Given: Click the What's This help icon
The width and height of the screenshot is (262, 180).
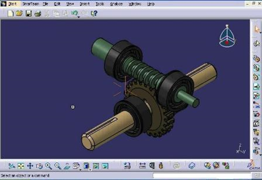Looking at the screenshot, I should pyautogui.click(x=93, y=13).
